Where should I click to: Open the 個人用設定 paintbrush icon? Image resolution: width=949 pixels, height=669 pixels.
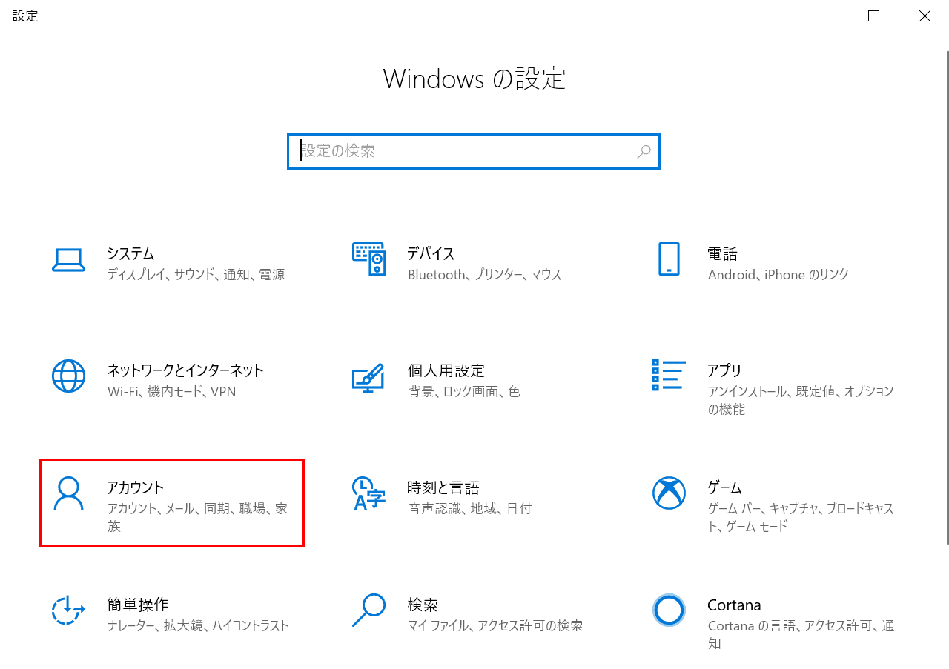tap(368, 377)
